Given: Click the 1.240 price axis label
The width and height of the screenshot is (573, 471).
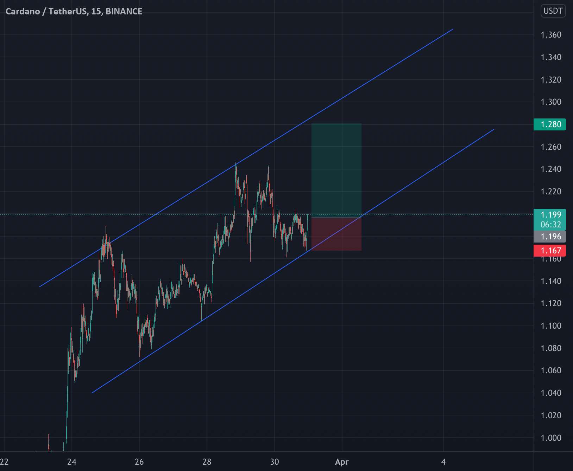Looking at the screenshot, I should [x=551, y=169].
